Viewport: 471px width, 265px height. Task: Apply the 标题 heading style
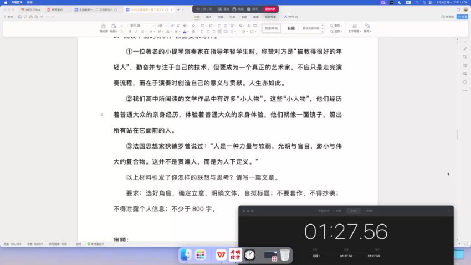(x=291, y=27)
